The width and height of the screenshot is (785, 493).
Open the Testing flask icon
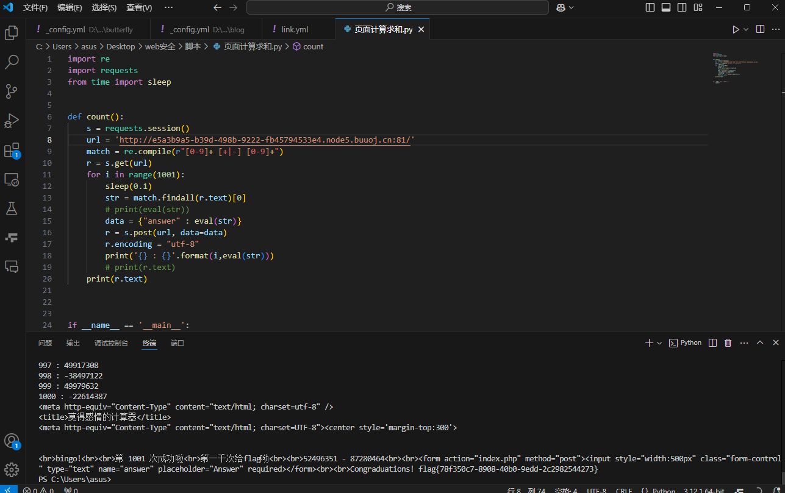point(12,208)
